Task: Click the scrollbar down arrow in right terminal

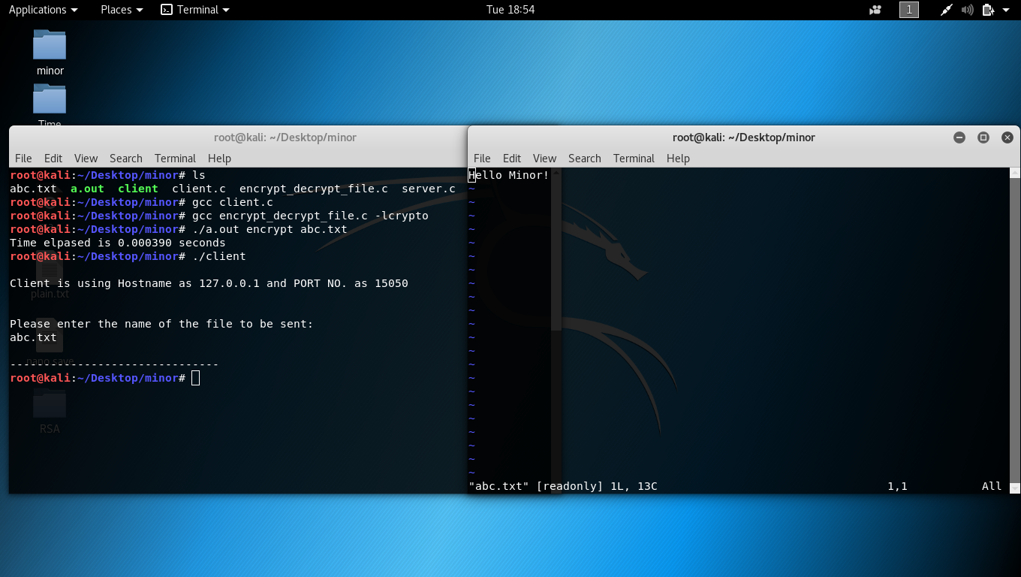Action: pos(1015,488)
